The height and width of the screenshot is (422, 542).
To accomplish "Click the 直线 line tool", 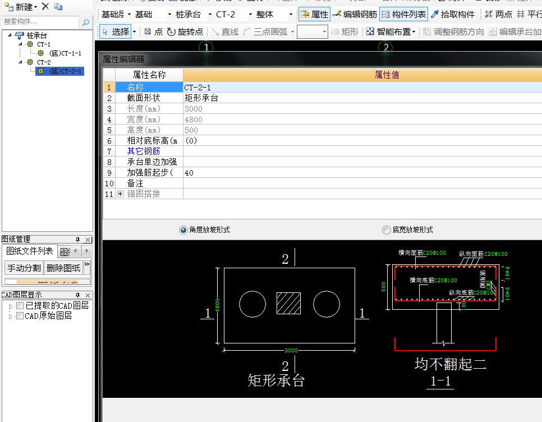I will (225, 32).
